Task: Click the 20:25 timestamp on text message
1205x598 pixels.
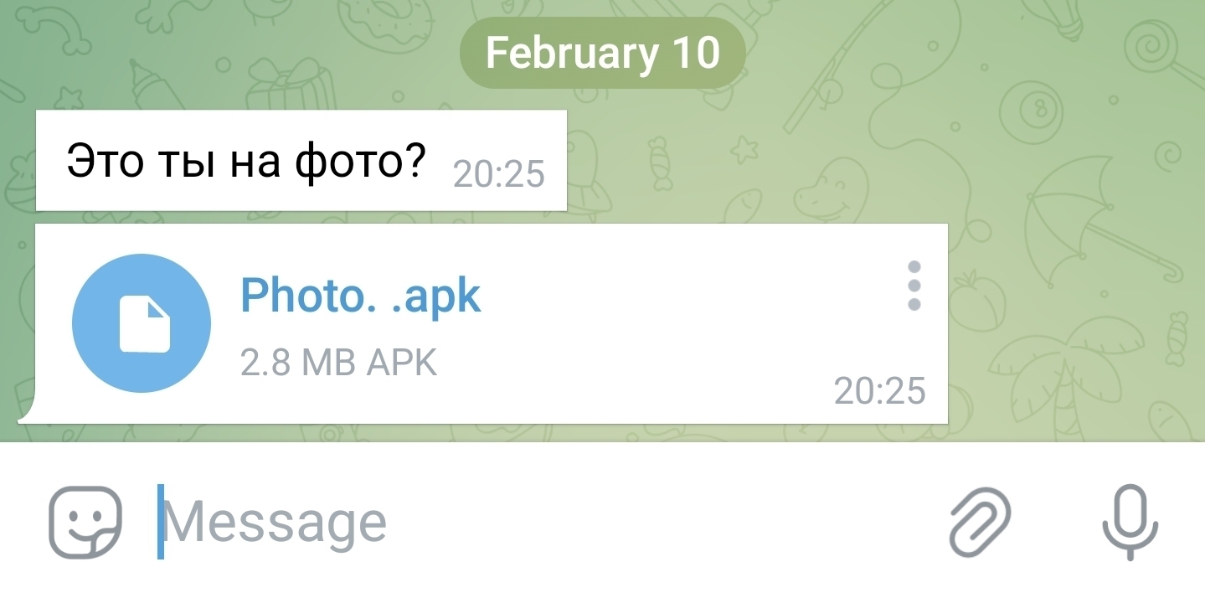Action: pos(499,175)
